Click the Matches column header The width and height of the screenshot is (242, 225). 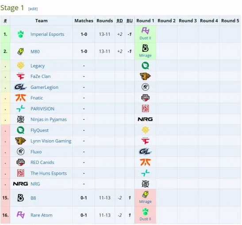coord(84,21)
